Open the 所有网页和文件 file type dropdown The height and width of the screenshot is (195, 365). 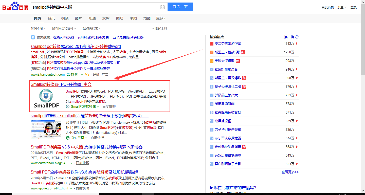tap(64, 29)
